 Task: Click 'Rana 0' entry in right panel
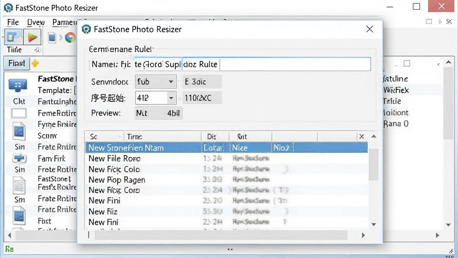(x=396, y=124)
